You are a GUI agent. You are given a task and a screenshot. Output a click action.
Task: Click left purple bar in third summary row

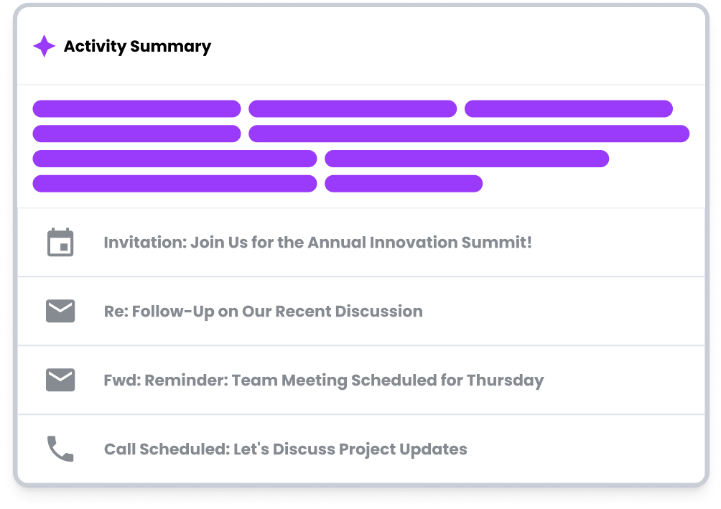(175, 159)
